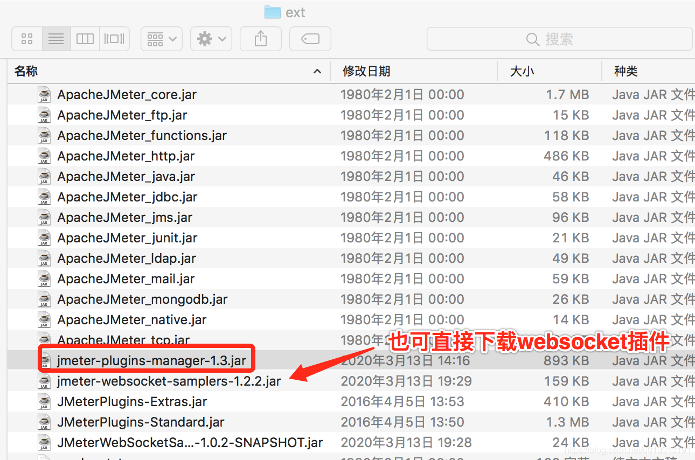Select file name ApacheJMeter_functions.jar
Viewport: 695px width, 460px height.
[142, 136]
